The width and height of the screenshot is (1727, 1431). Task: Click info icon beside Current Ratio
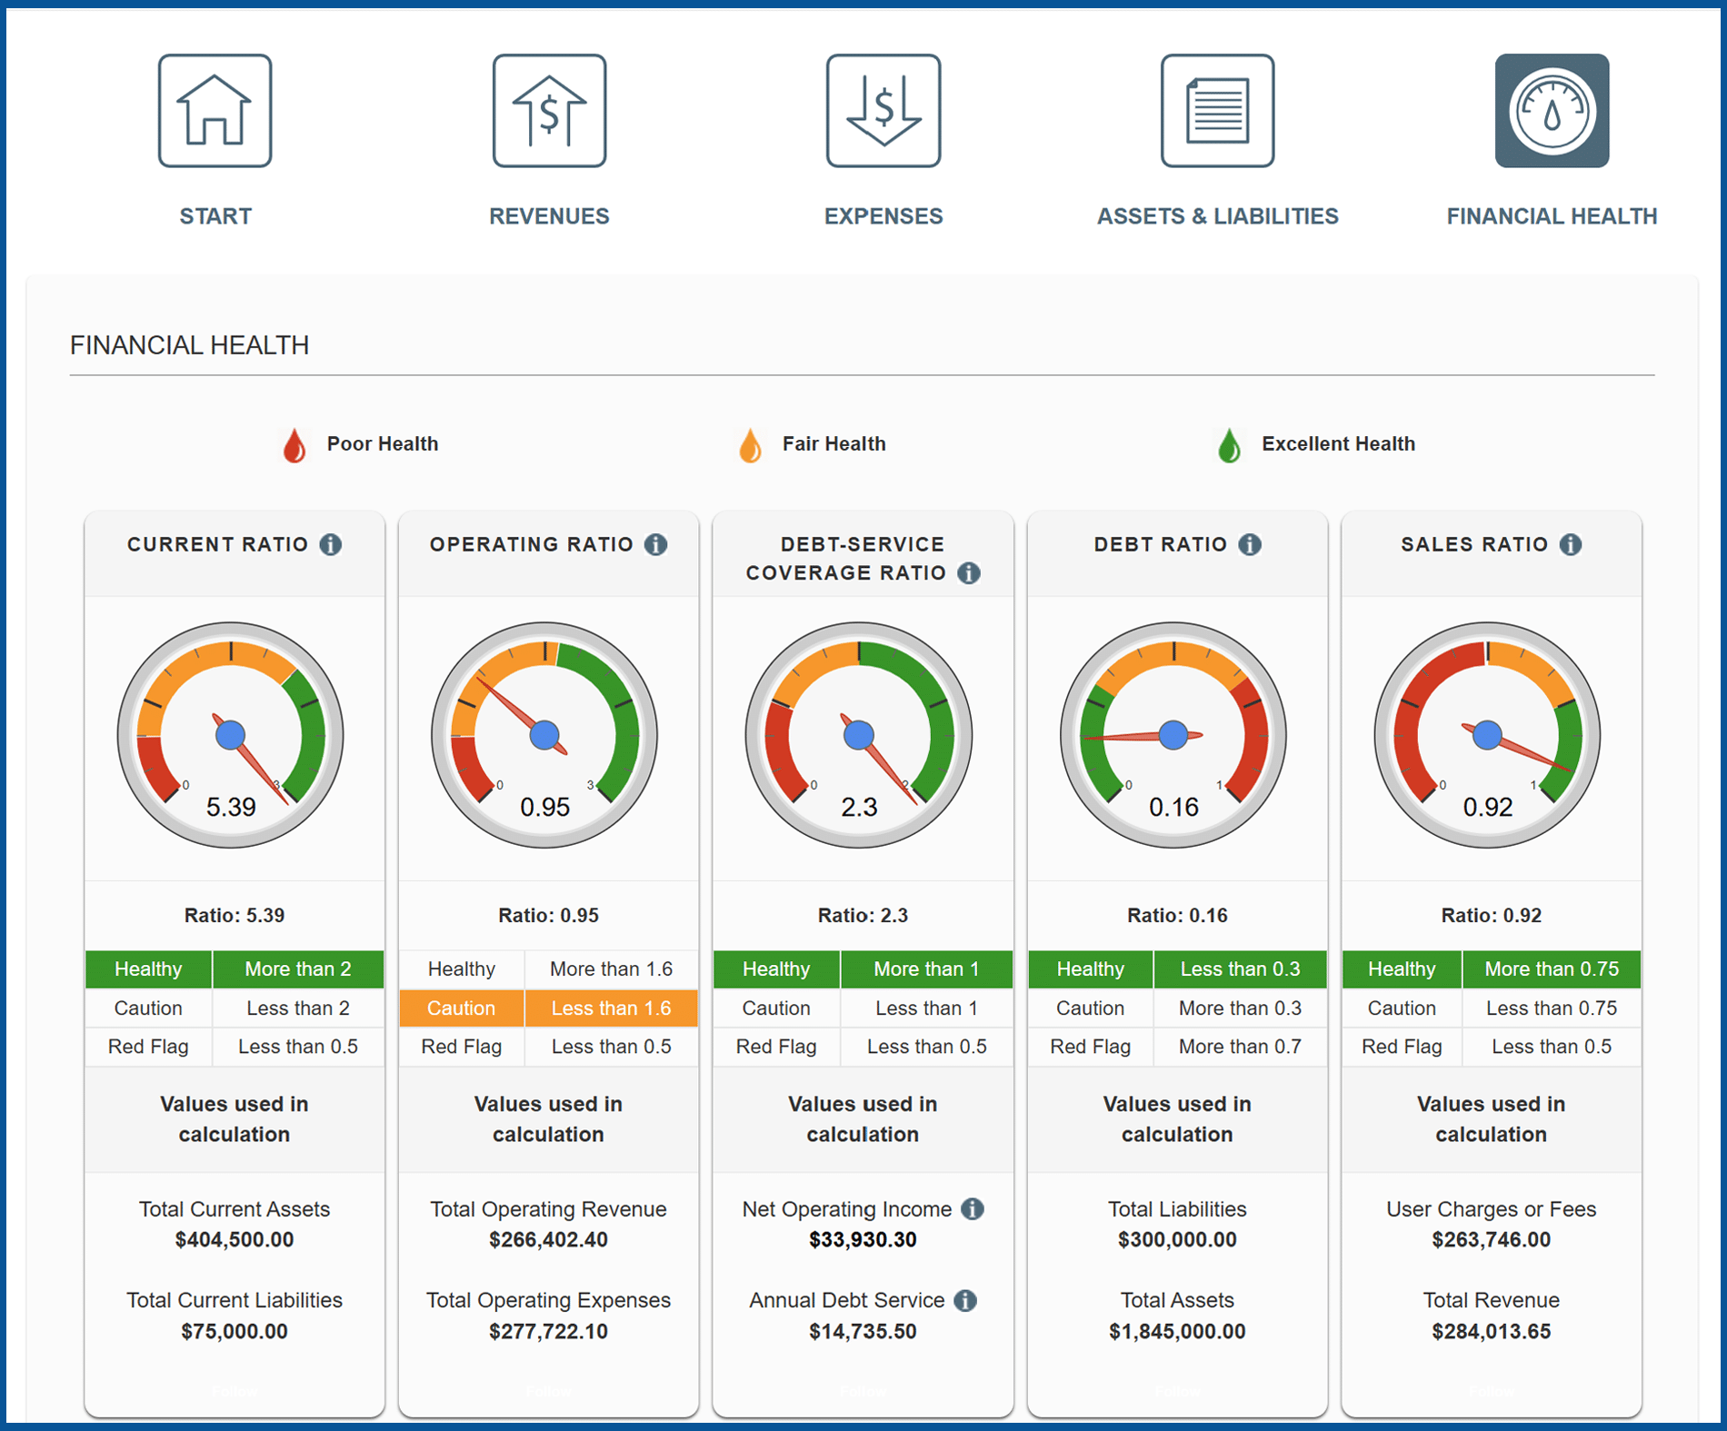pyautogui.click(x=331, y=544)
